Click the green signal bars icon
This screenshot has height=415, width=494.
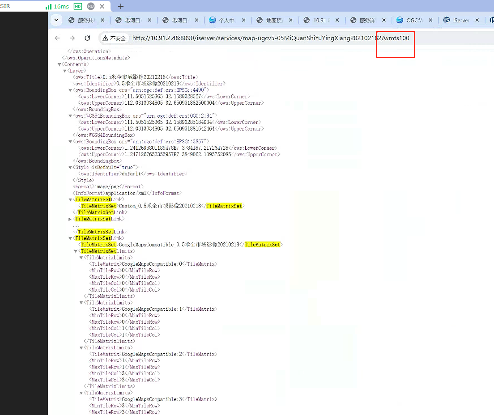(48, 7)
